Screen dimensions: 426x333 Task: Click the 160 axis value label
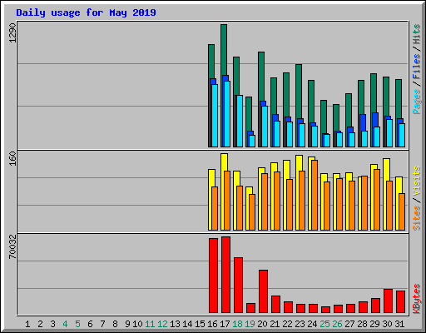[12, 158]
